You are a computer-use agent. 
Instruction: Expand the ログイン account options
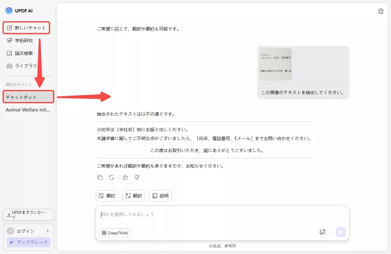(28, 231)
